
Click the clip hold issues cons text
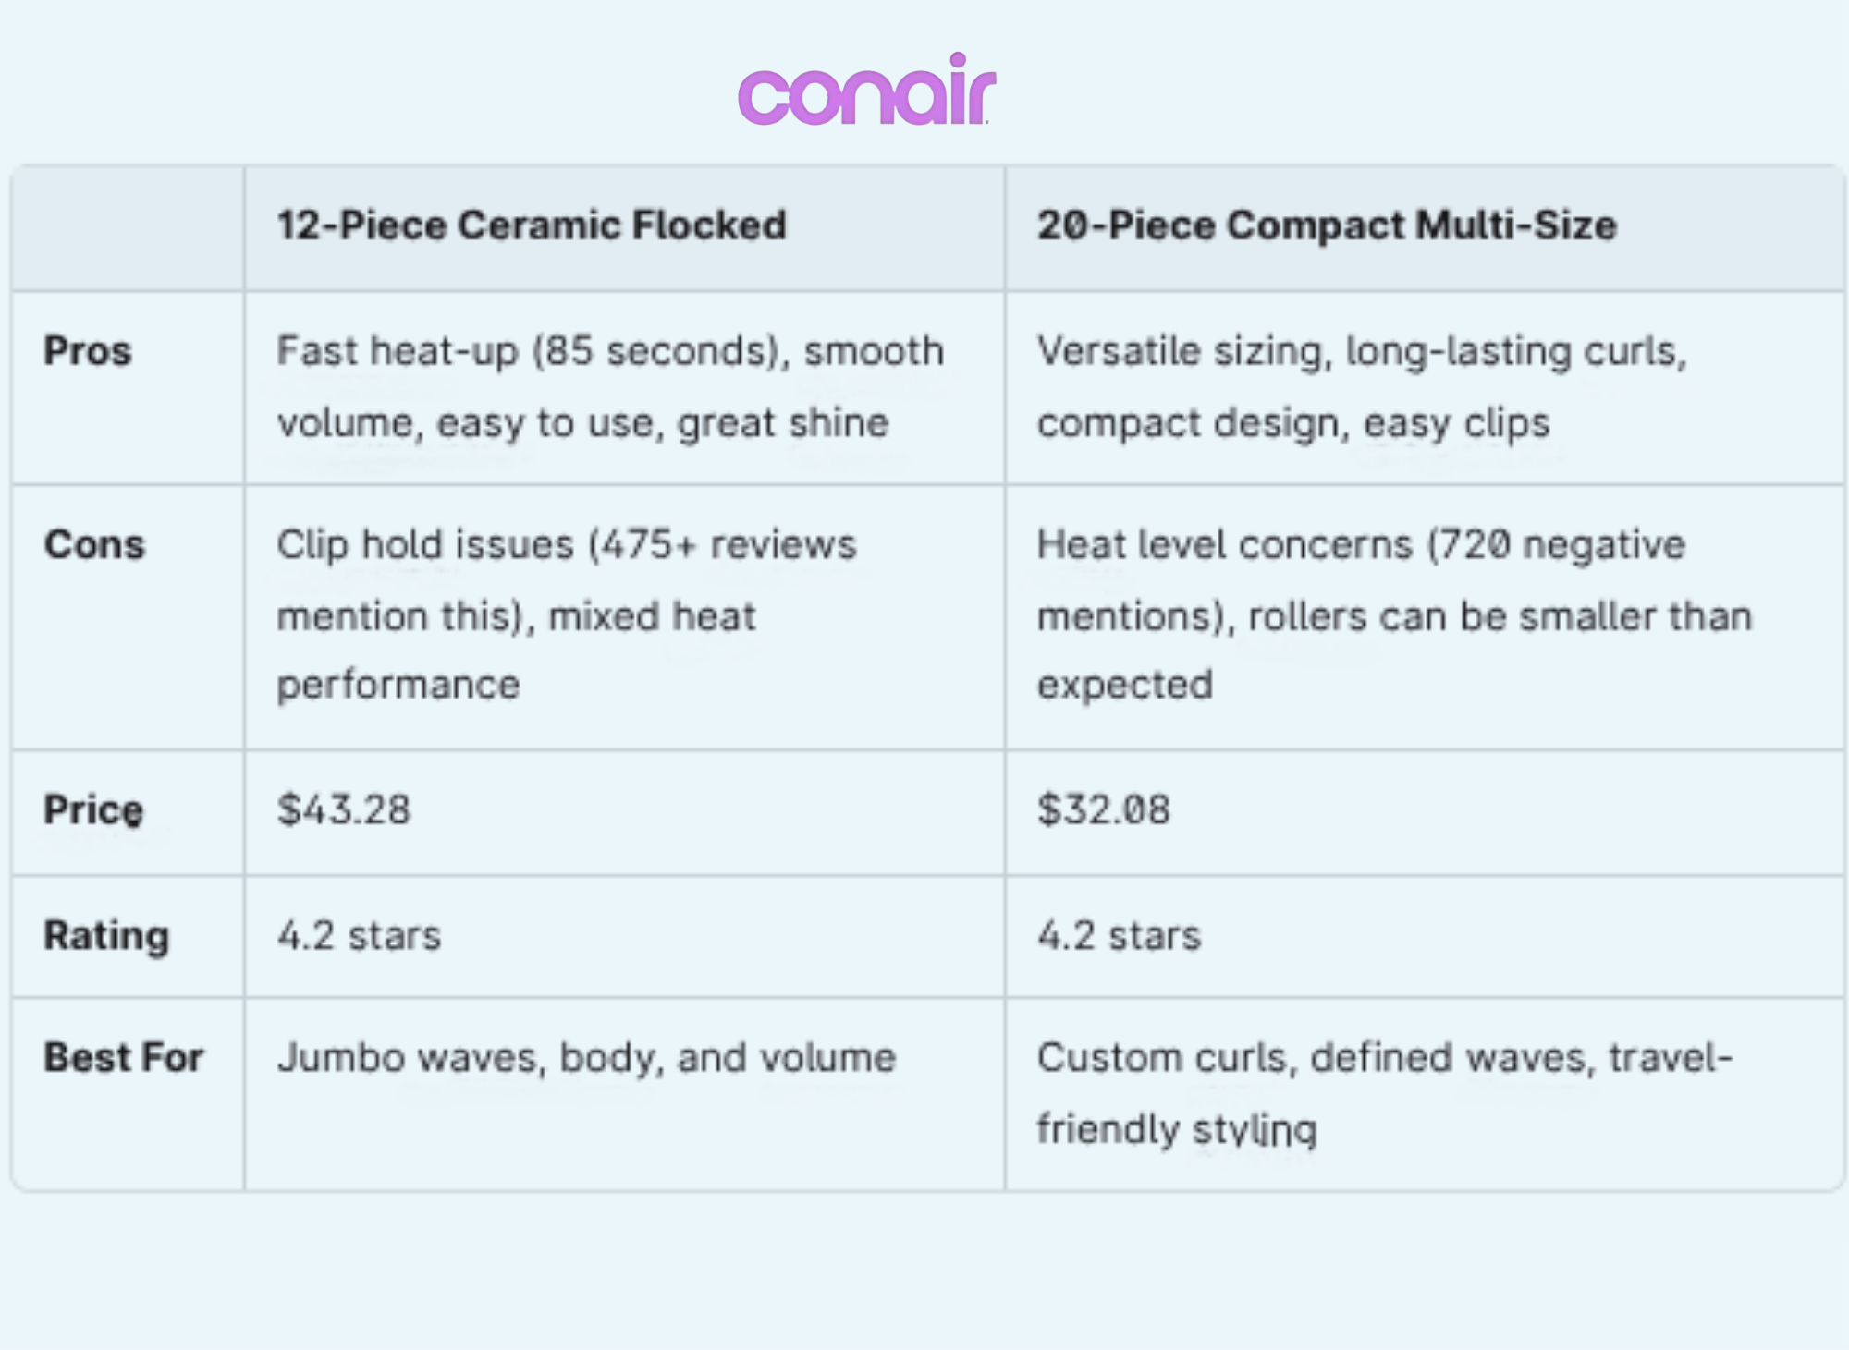click(566, 614)
